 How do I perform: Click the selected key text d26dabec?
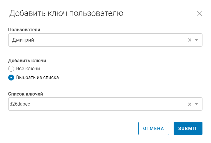point(20,104)
